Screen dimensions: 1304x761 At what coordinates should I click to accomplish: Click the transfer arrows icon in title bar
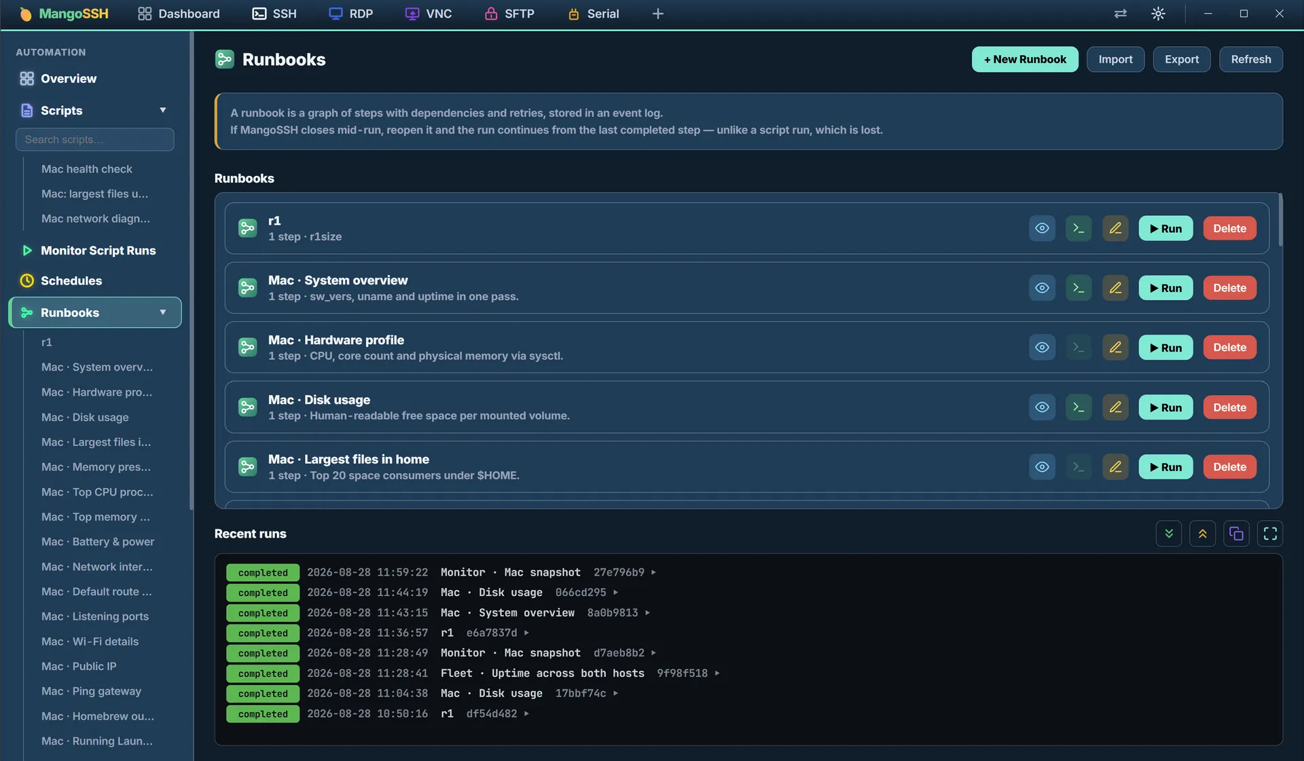tap(1121, 14)
